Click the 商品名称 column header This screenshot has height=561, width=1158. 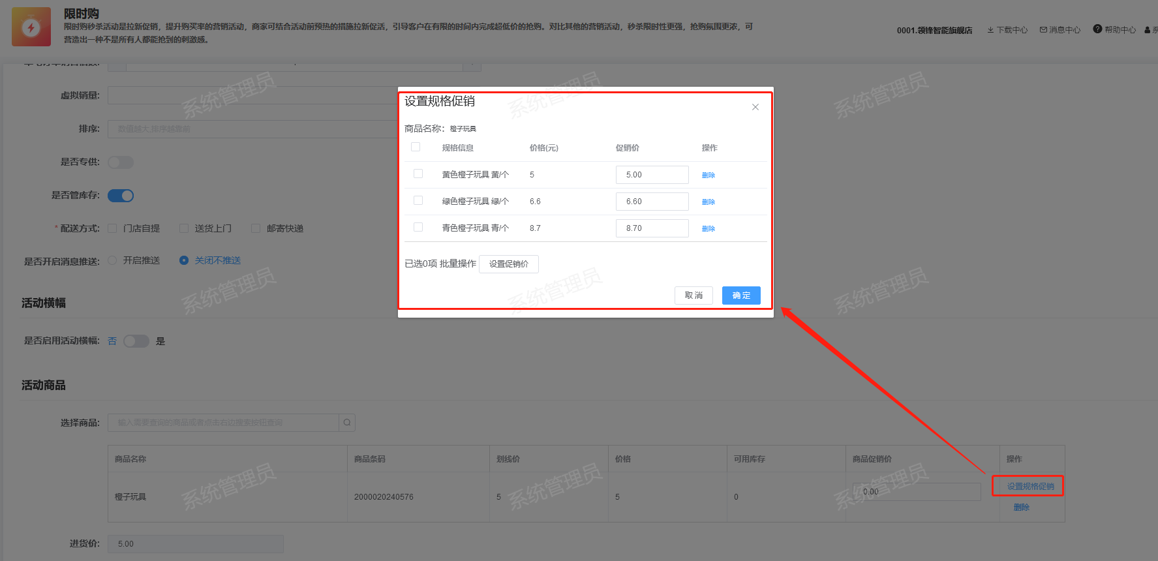pos(130,459)
